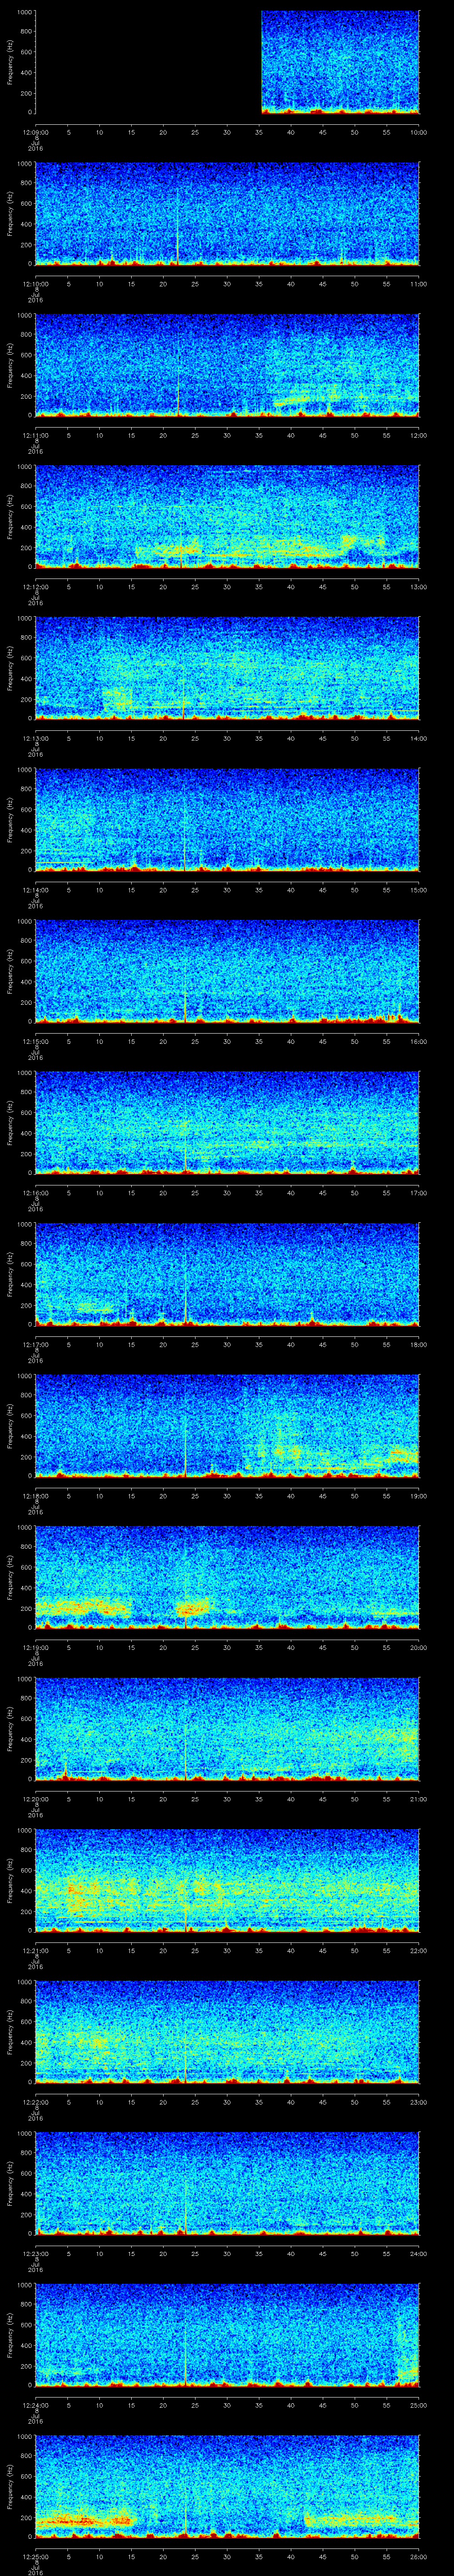Select the spectrogram panel starting at 12:16:00
Viewport: 454px width, 2576px height.
point(227,1122)
